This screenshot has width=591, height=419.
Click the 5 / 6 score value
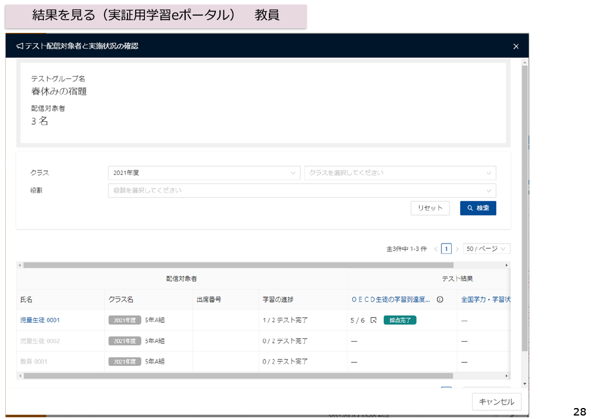pyautogui.click(x=358, y=320)
